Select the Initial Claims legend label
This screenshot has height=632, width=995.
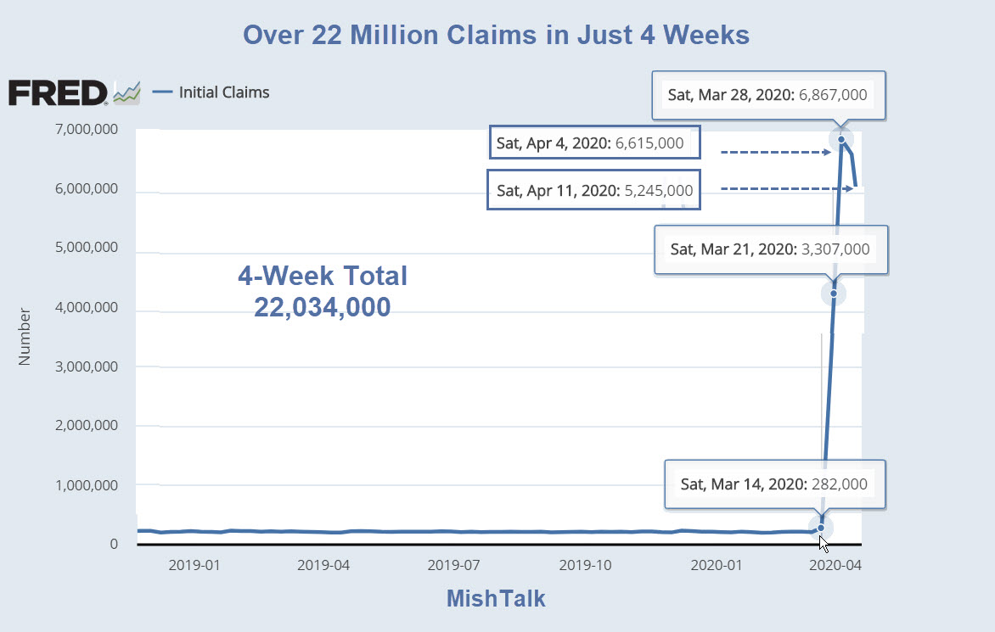(224, 92)
